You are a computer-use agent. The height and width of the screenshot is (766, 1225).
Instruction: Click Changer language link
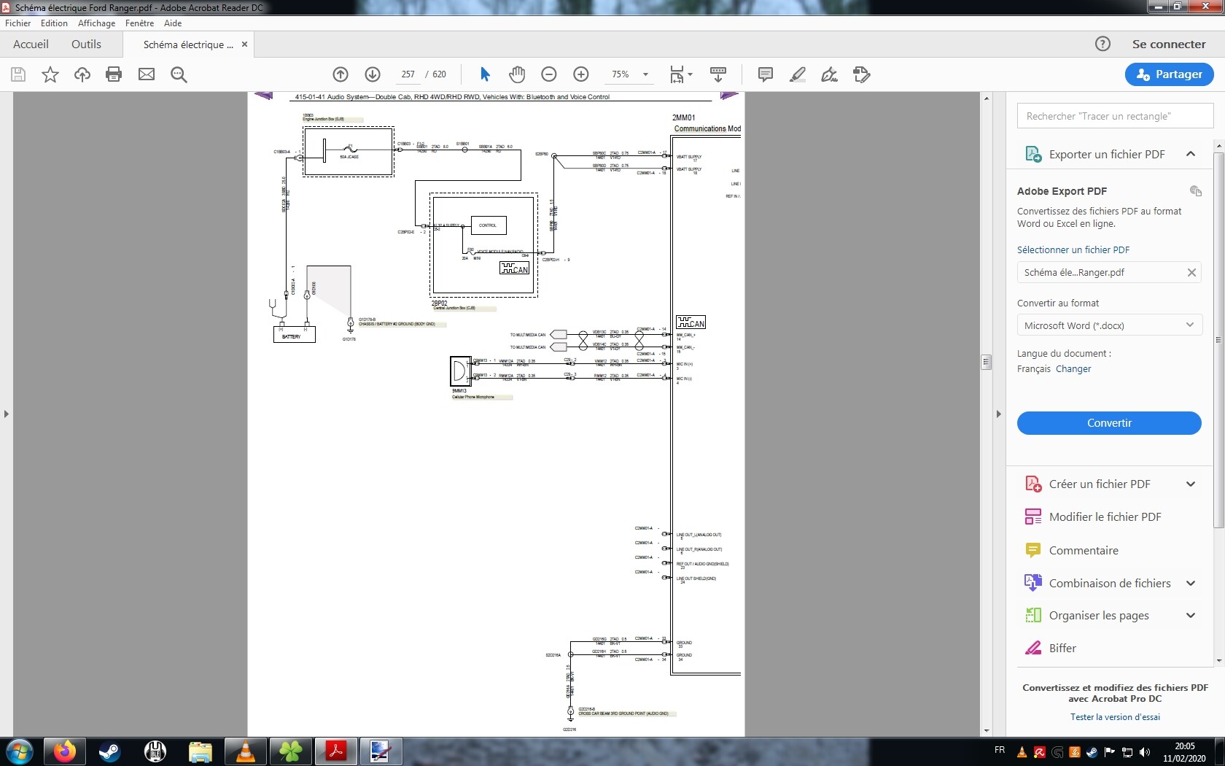(x=1073, y=369)
